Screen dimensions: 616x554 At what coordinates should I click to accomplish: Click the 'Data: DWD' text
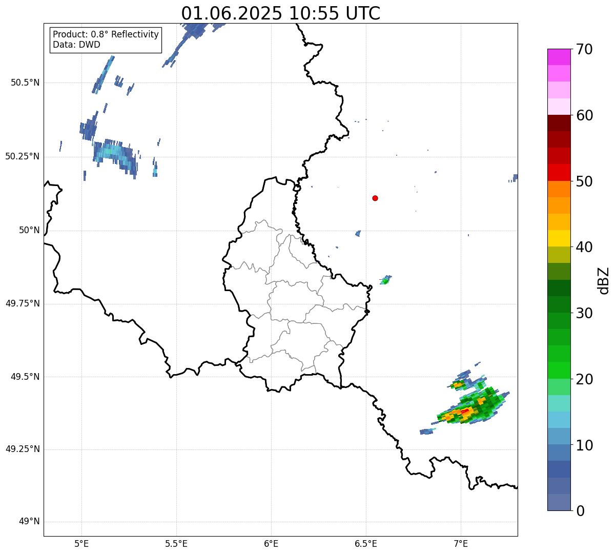pos(76,45)
